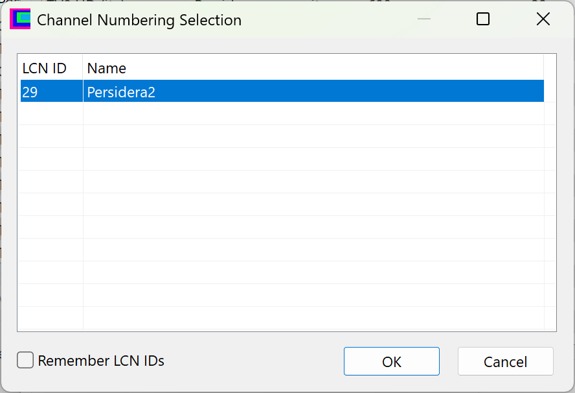Sort by the LCN ID column header
The height and width of the screenshot is (393, 575).
[44, 68]
